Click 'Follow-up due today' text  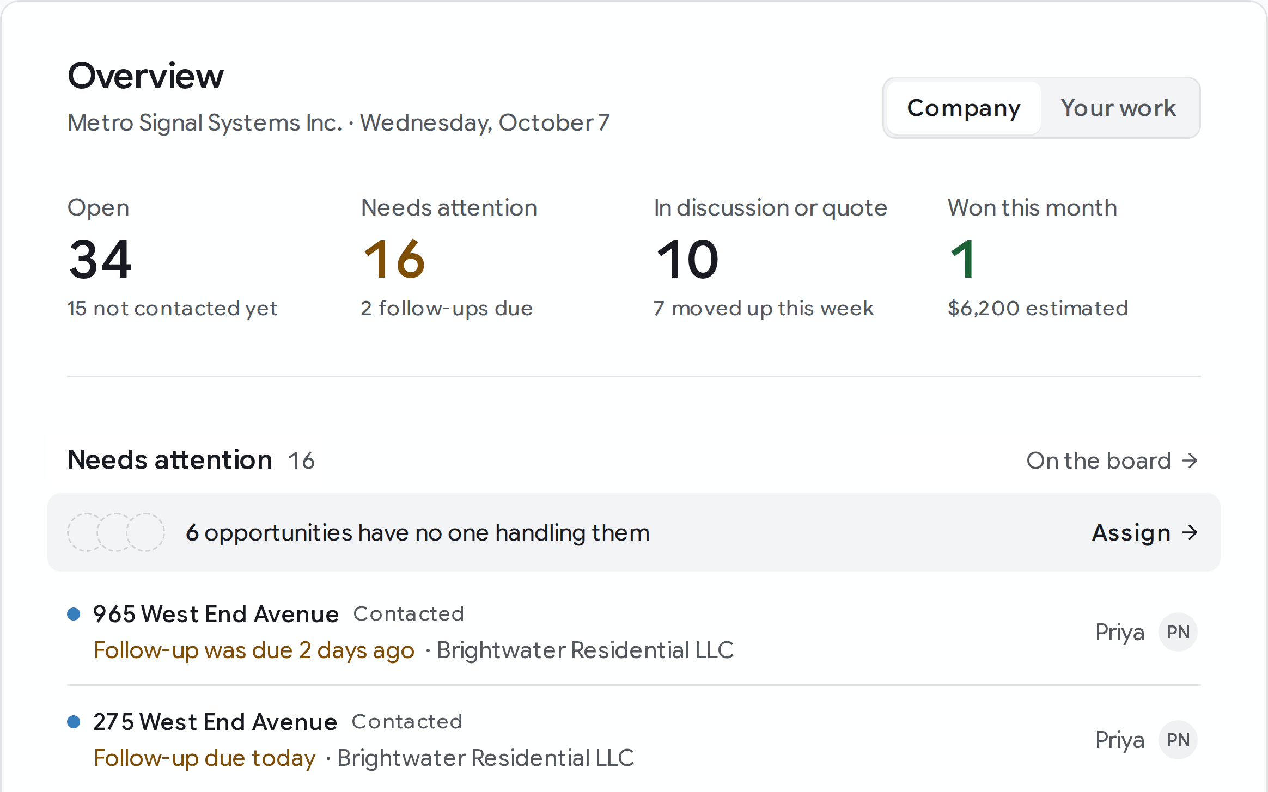204,758
